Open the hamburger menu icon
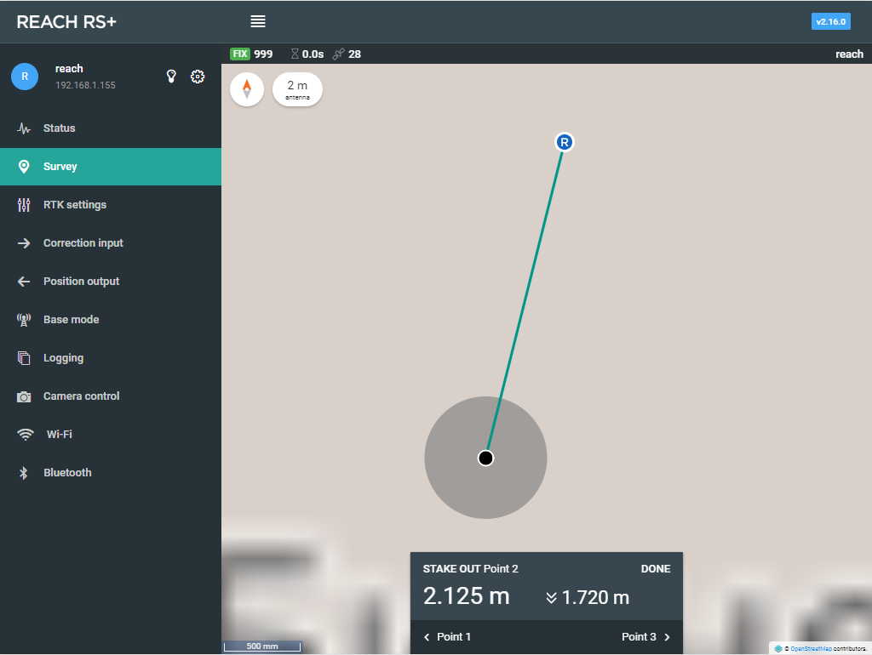Screen dimensions: 872x655 click(x=257, y=21)
